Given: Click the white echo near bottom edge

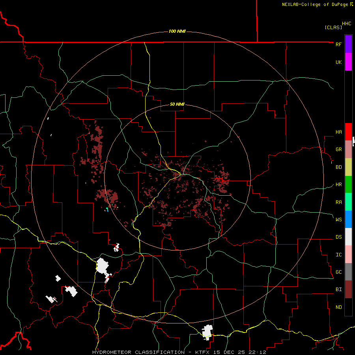Looking at the screenshot, I should point(207,332).
